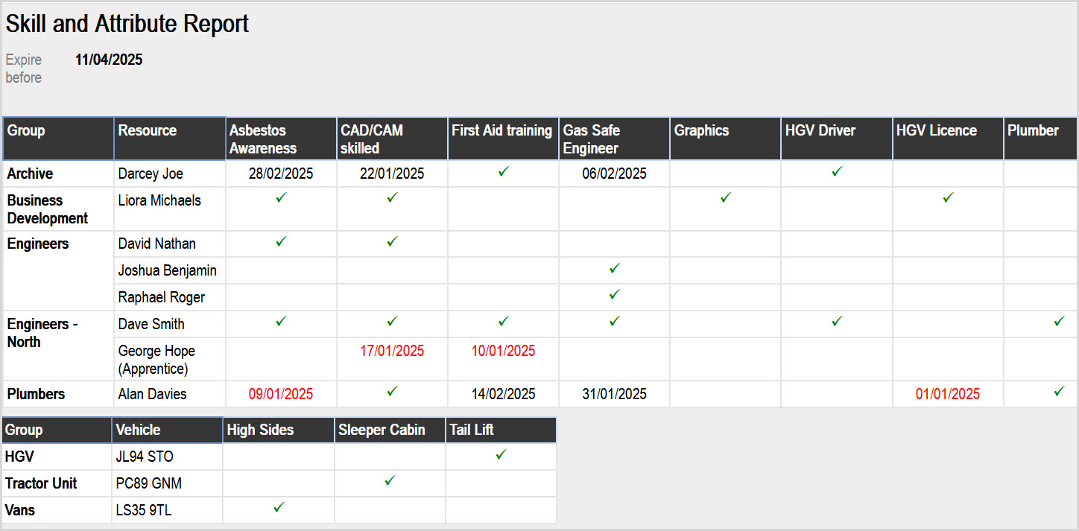Click the Graphics column header
The width and height of the screenshot is (1079, 531).
(726, 139)
